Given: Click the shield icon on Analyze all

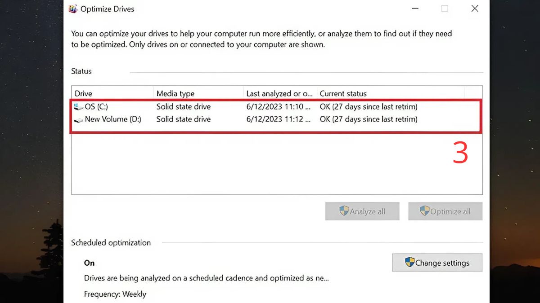Looking at the screenshot, I should click(344, 211).
